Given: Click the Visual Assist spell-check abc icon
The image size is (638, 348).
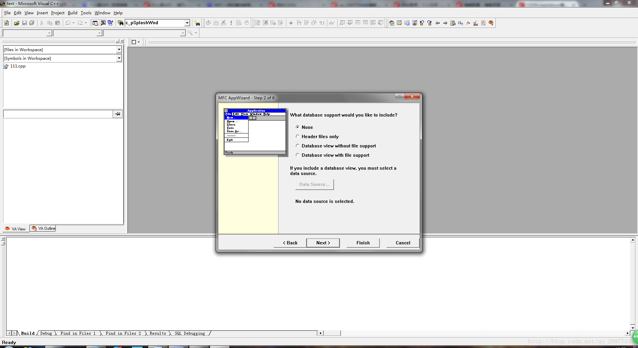Looking at the screenshot, I should (476, 23).
